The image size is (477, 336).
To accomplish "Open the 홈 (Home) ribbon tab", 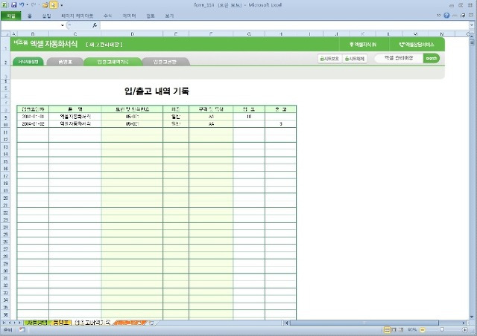I will 30,16.
